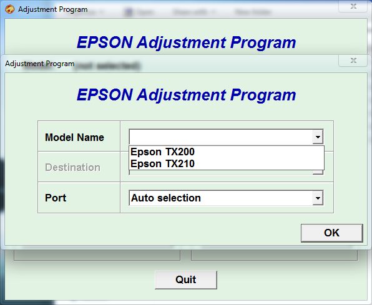Open the Port dropdown arrow
This screenshot has height=305, width=372.
point(318,198)
